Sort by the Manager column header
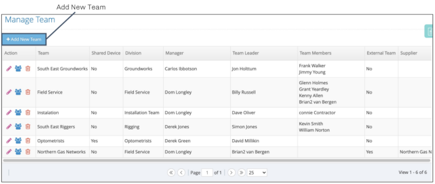 click(x=174, y=53)
